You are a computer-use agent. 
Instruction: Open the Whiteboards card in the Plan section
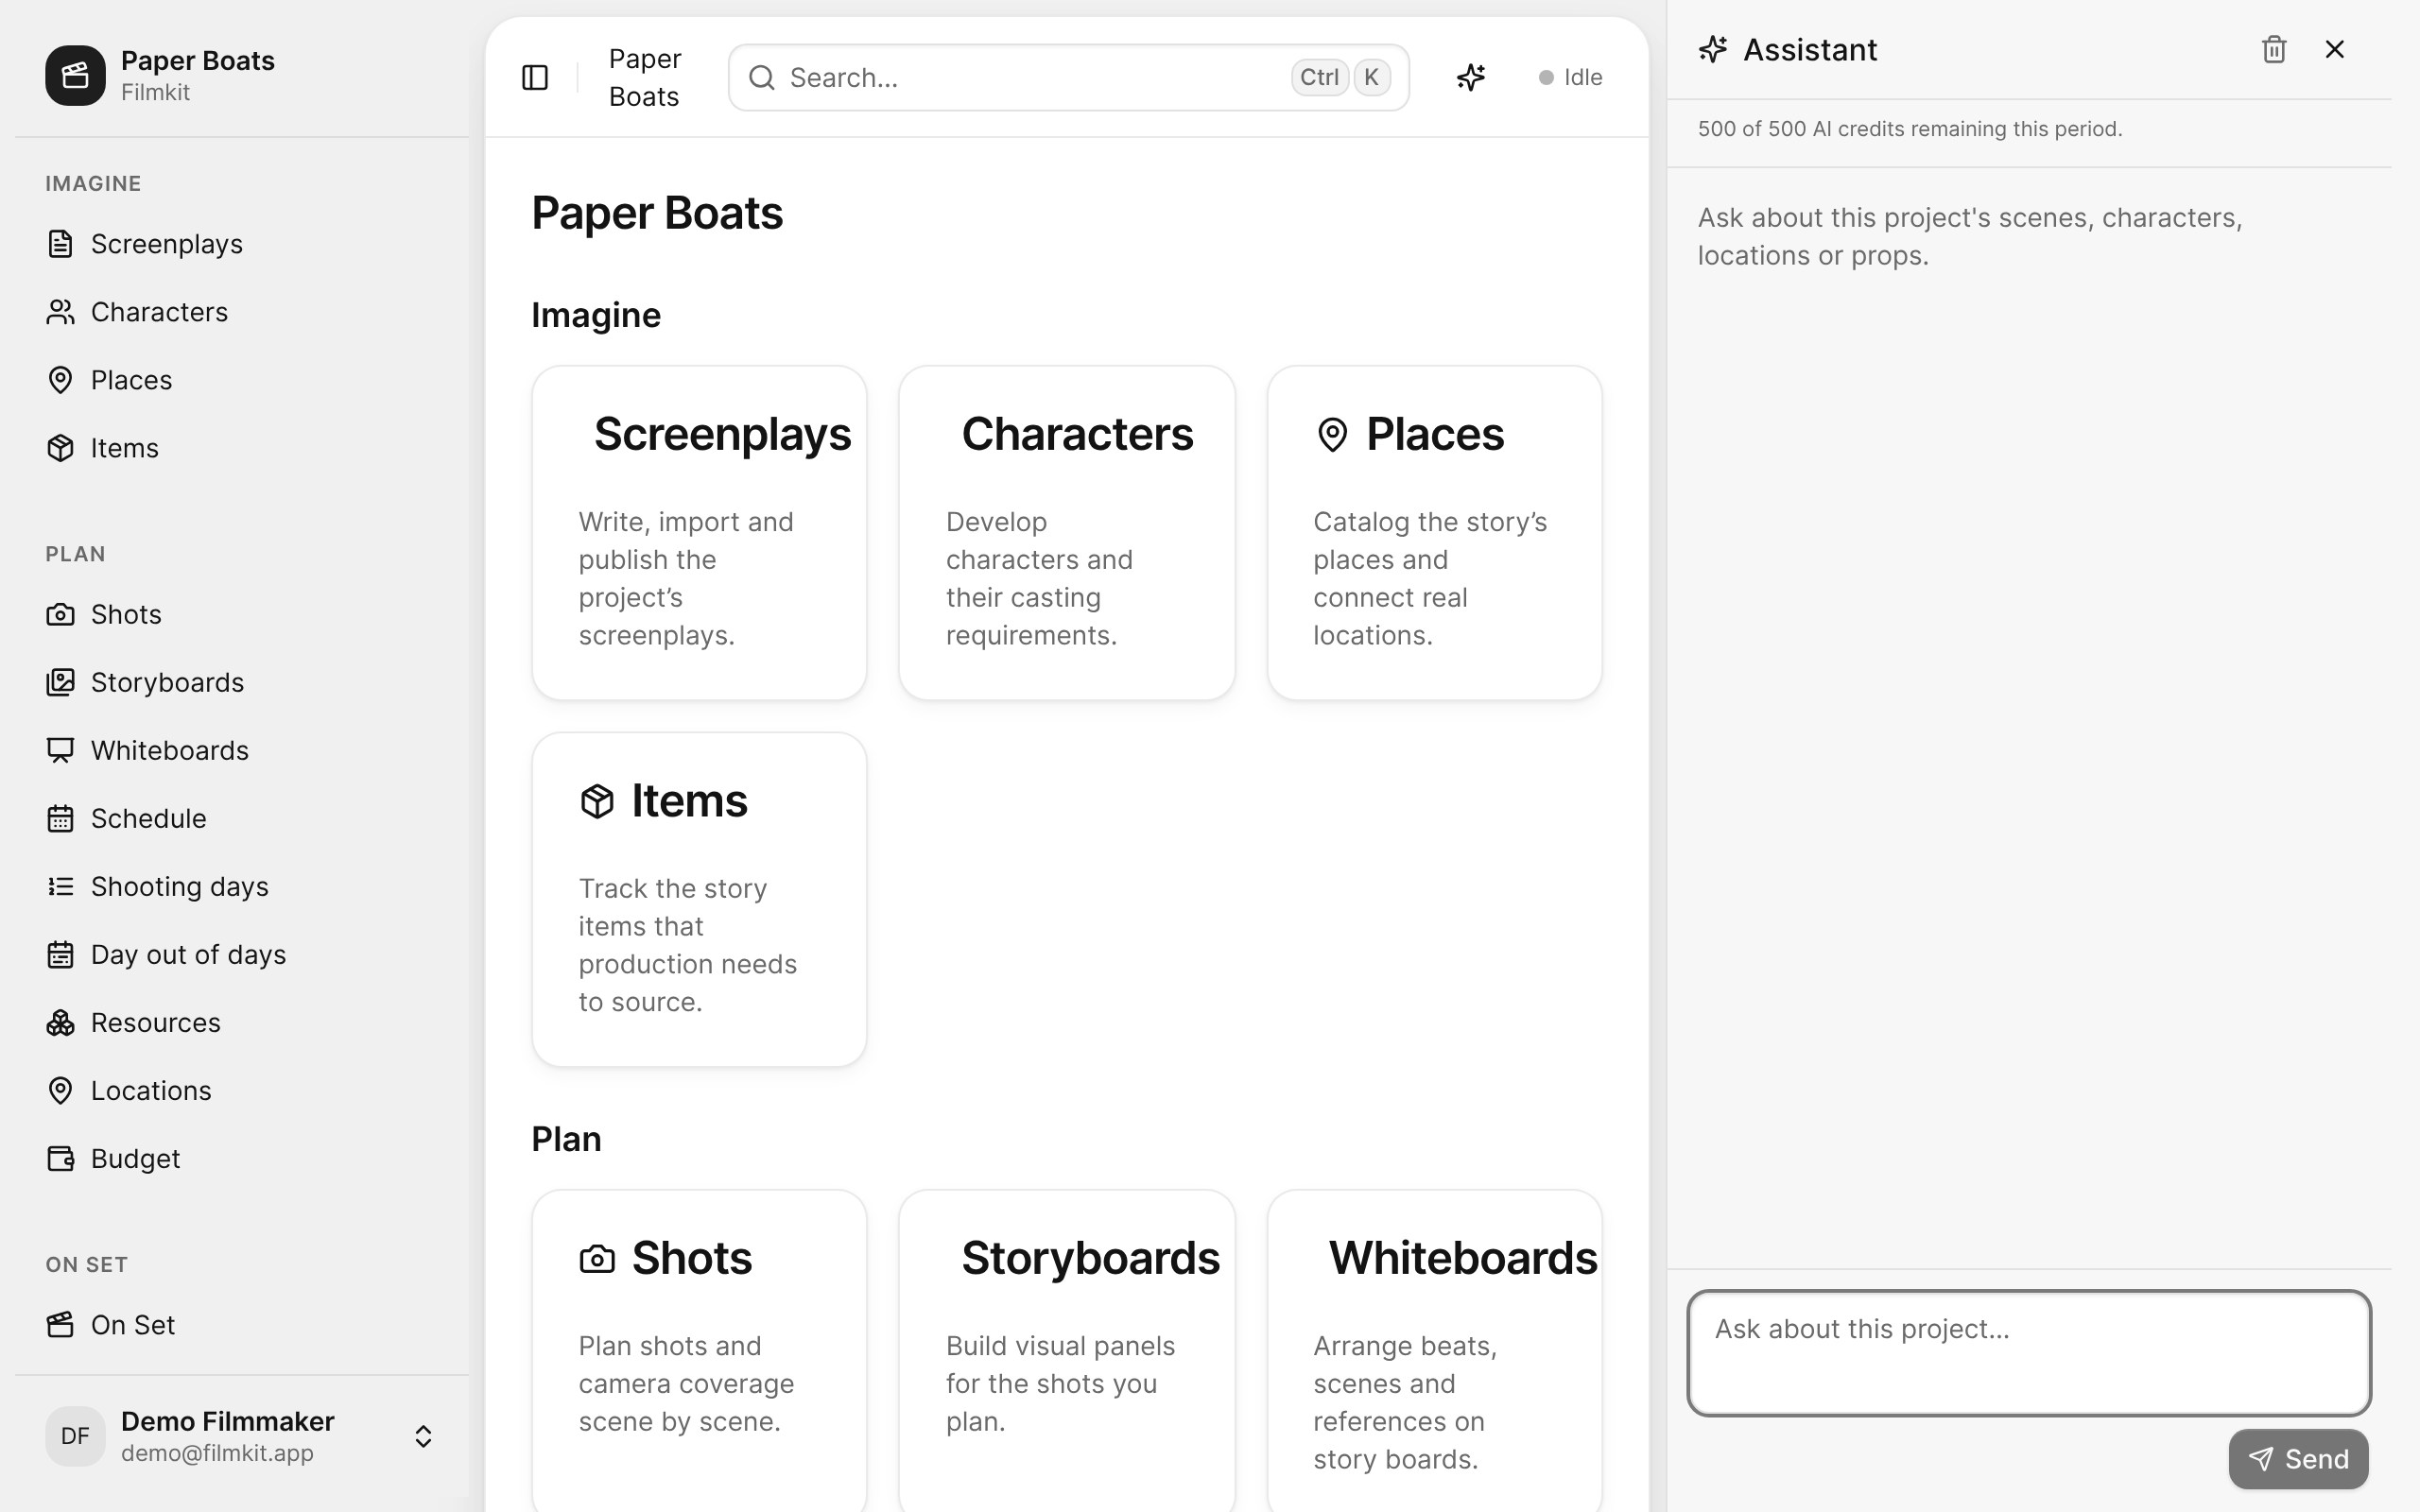(x=1434, y=1350)
